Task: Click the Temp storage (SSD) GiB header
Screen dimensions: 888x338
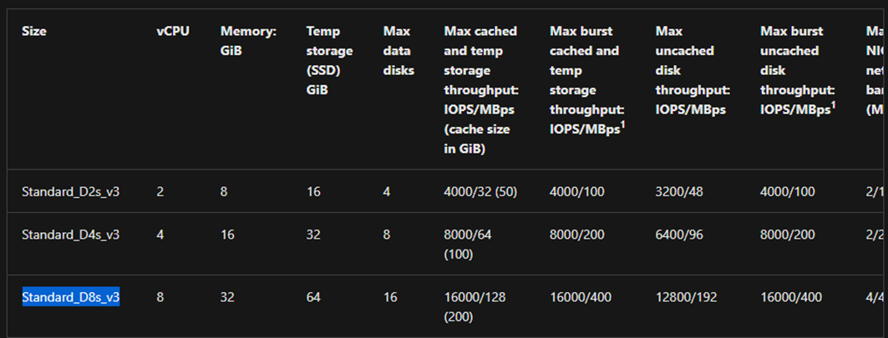Action: click(x=330, y=61)
